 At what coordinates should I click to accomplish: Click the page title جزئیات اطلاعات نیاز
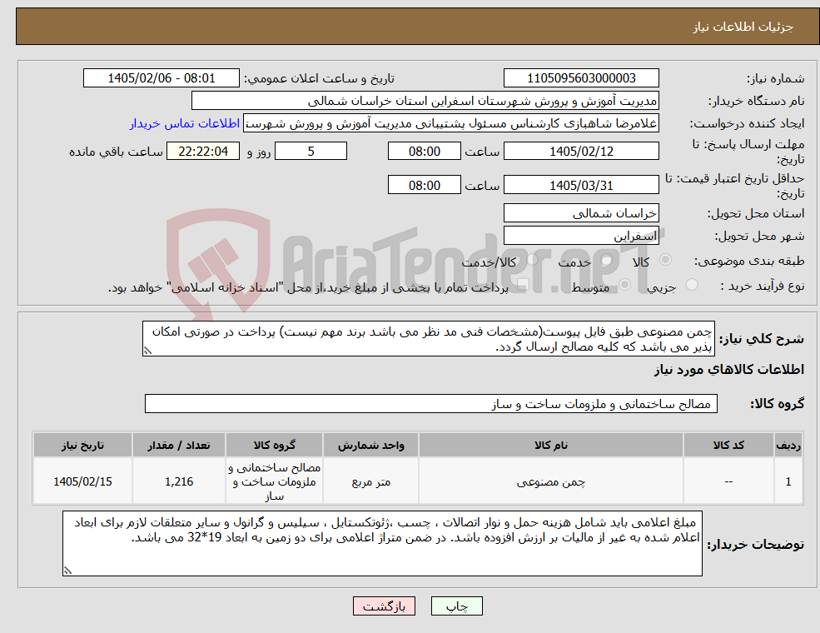tap(743, 27)
